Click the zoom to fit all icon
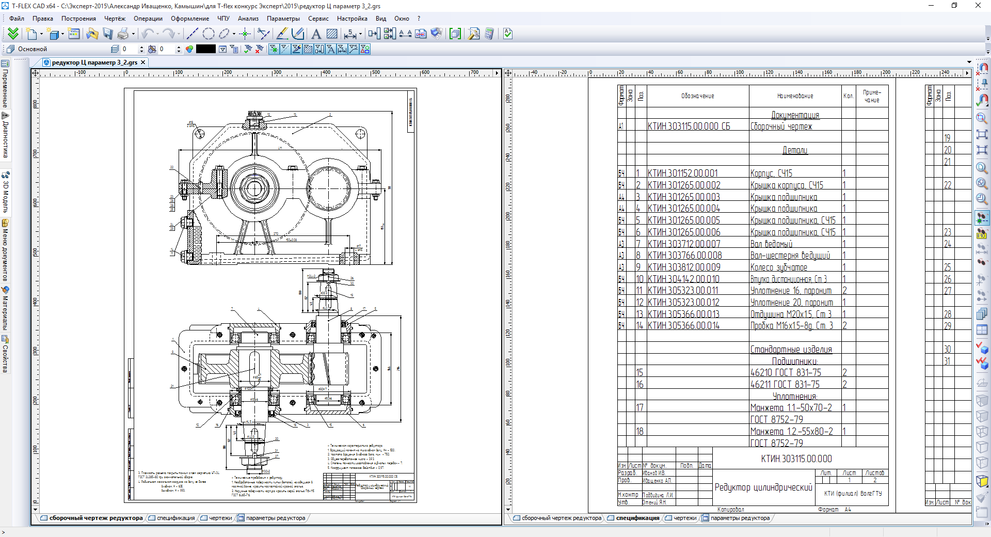 tap(982, 134)
